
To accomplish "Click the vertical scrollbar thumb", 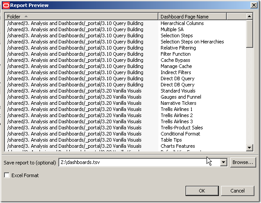I will (x=249, y=34).
